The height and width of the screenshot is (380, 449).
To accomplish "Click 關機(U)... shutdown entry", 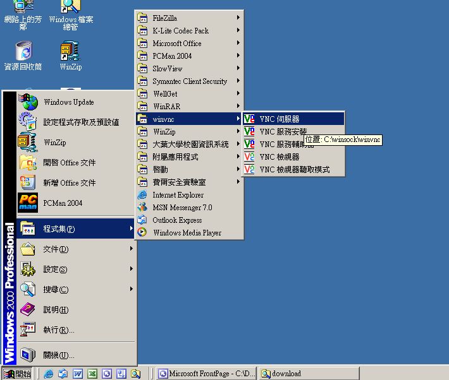I will (76, 355).
